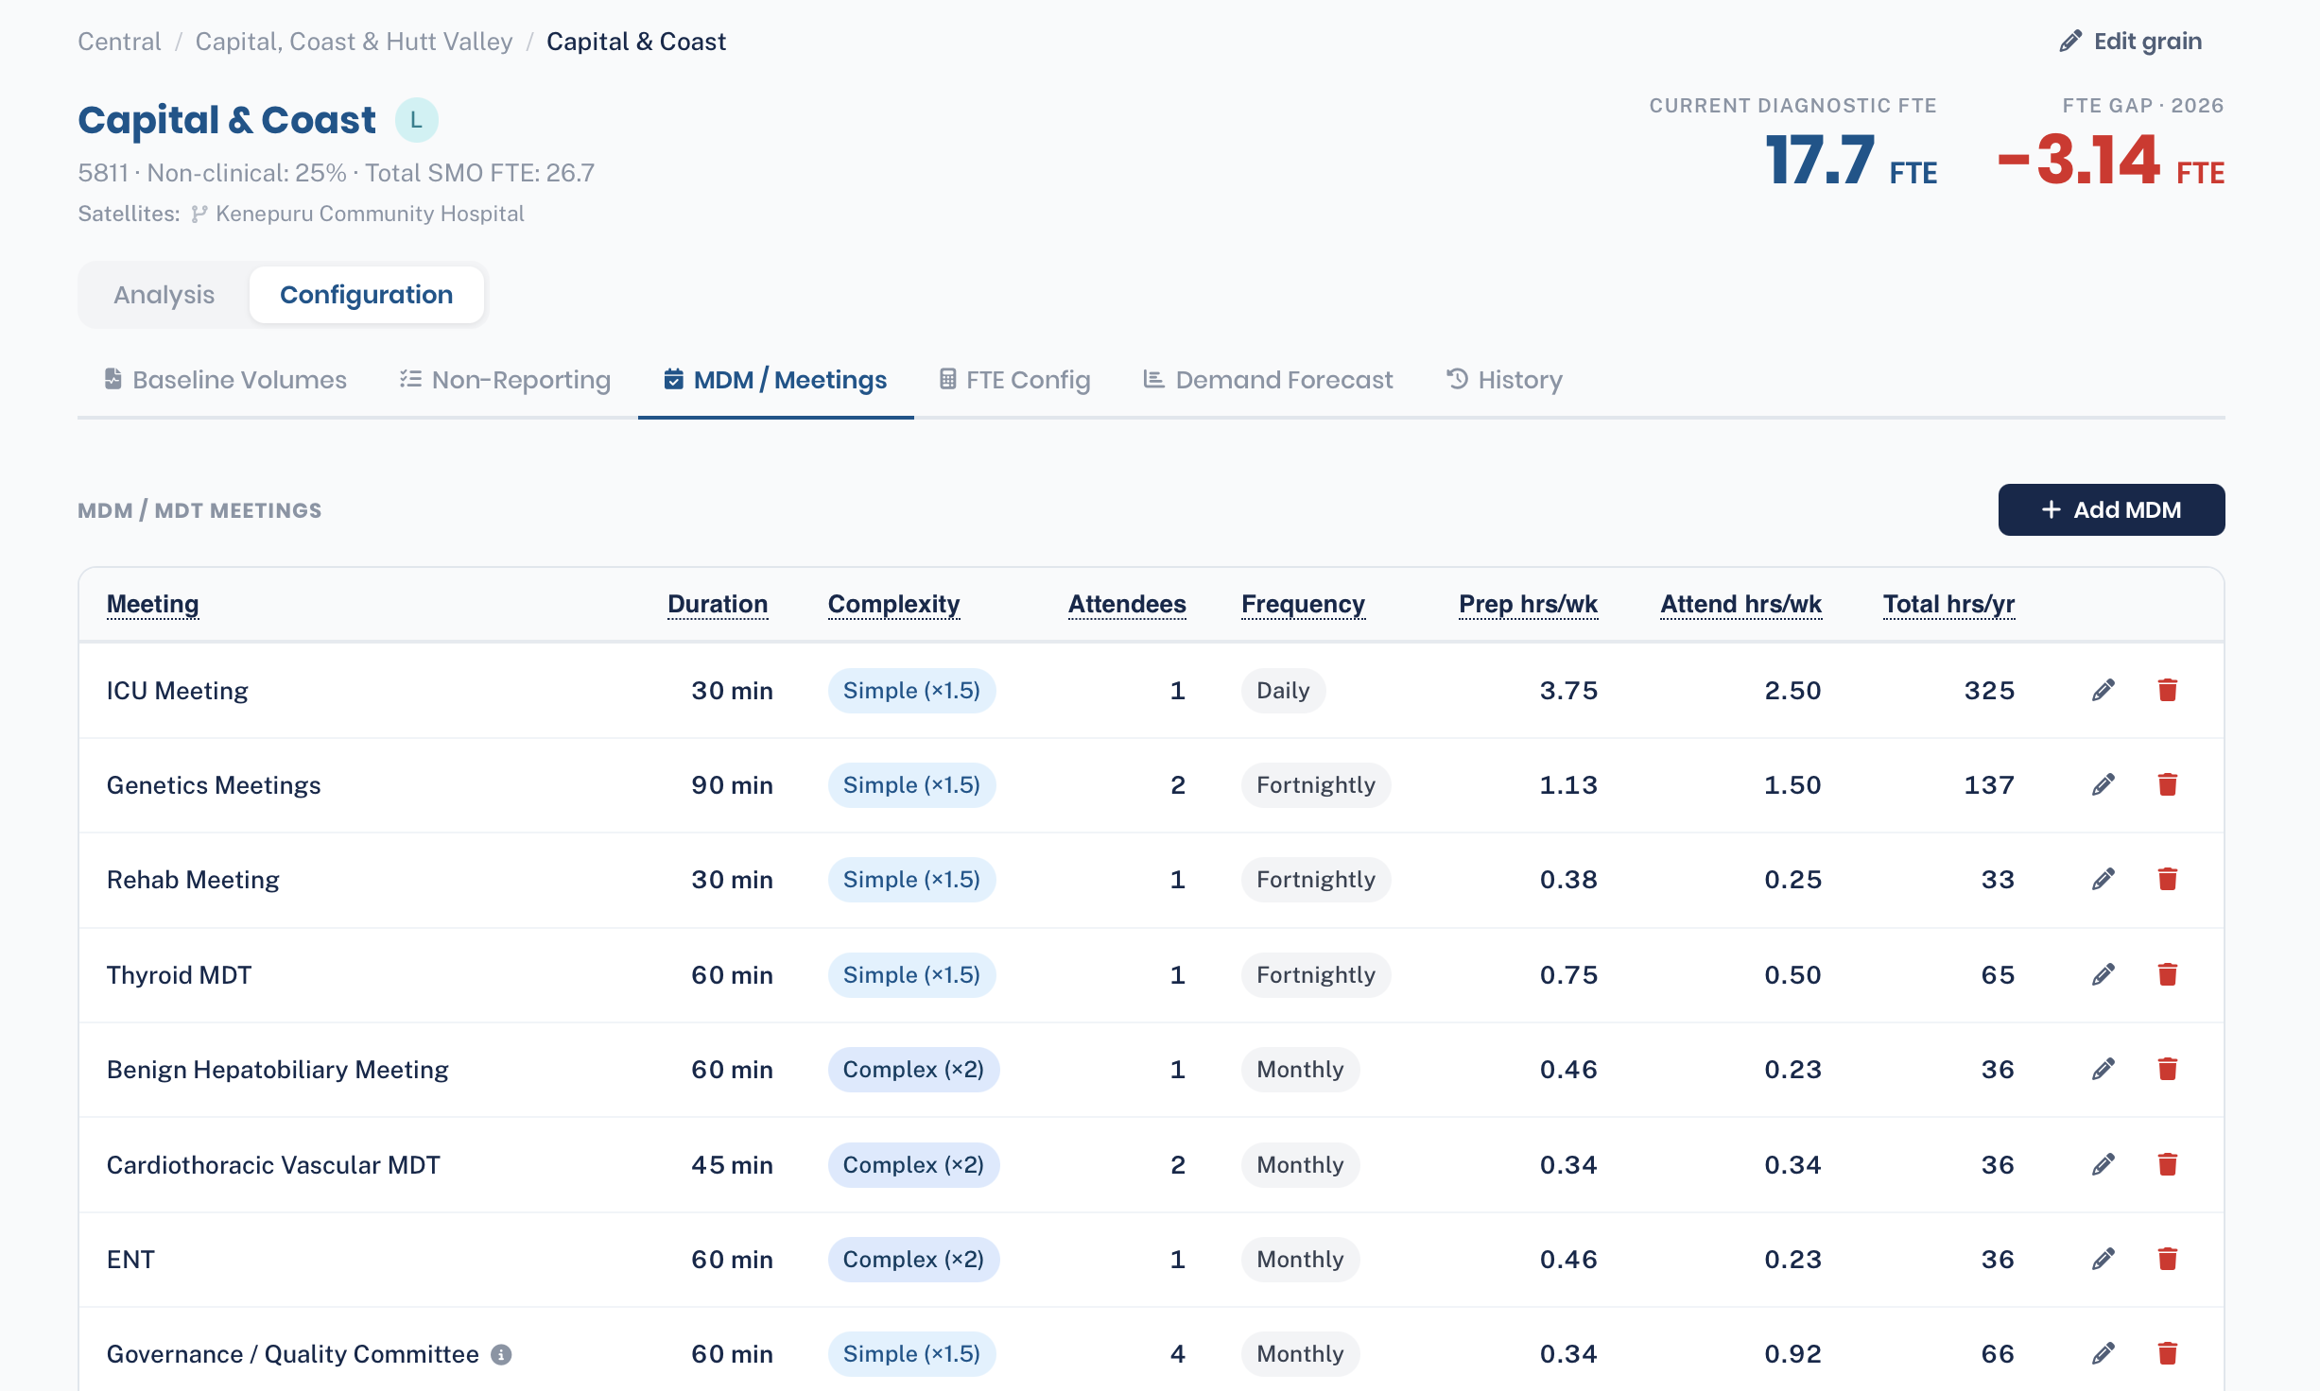
Task: Edit the Thyroid MDT row
Action: pyautogui.click(x=2103, y=975)
